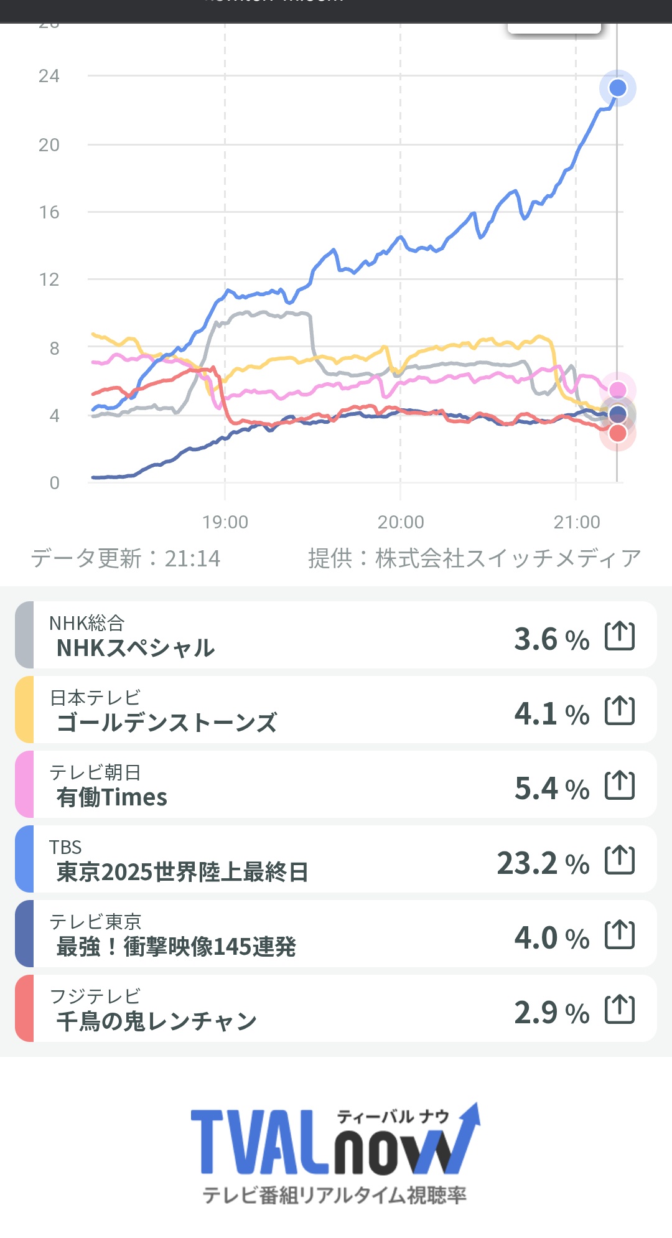
Task: Tap the yellow 日本テレビ color bar
Action: [x=24, y=710]
